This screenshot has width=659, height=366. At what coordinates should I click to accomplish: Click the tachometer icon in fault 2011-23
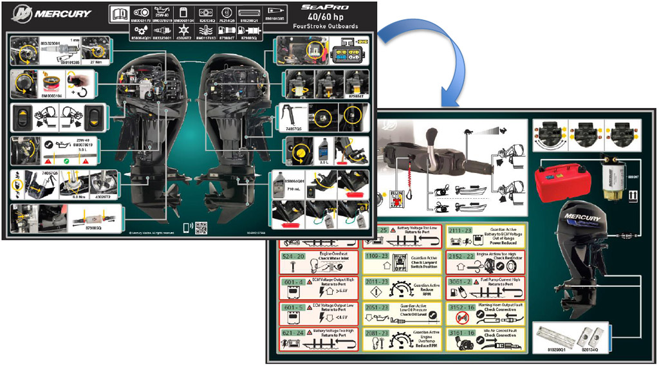point(402,289)
